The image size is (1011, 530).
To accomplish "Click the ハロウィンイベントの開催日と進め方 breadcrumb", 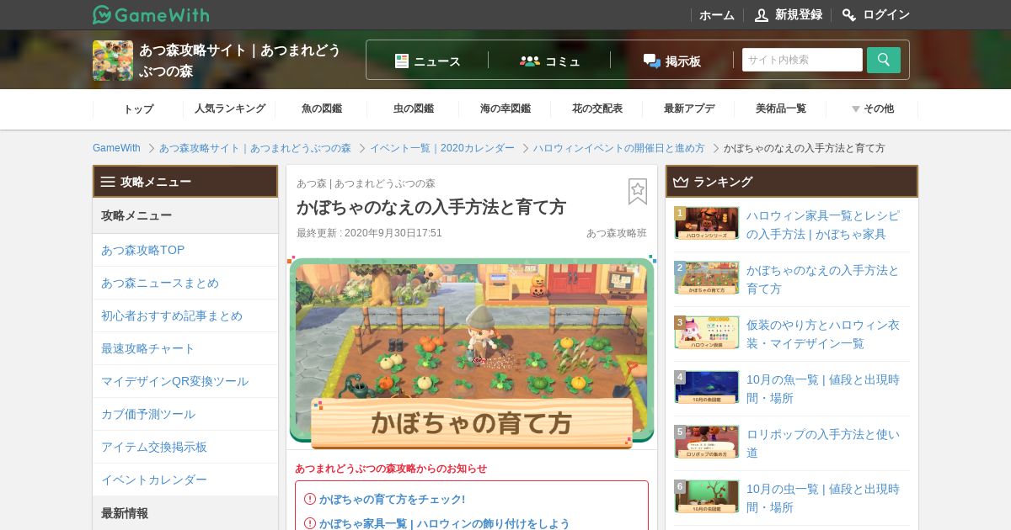I will [619, 148].
